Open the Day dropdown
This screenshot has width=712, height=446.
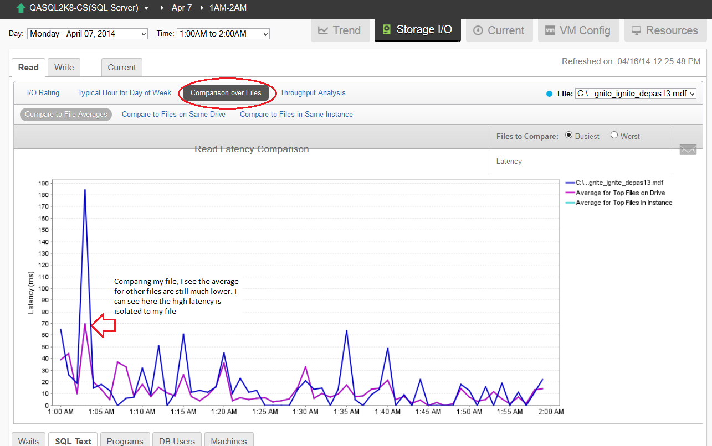coord(88,34)
